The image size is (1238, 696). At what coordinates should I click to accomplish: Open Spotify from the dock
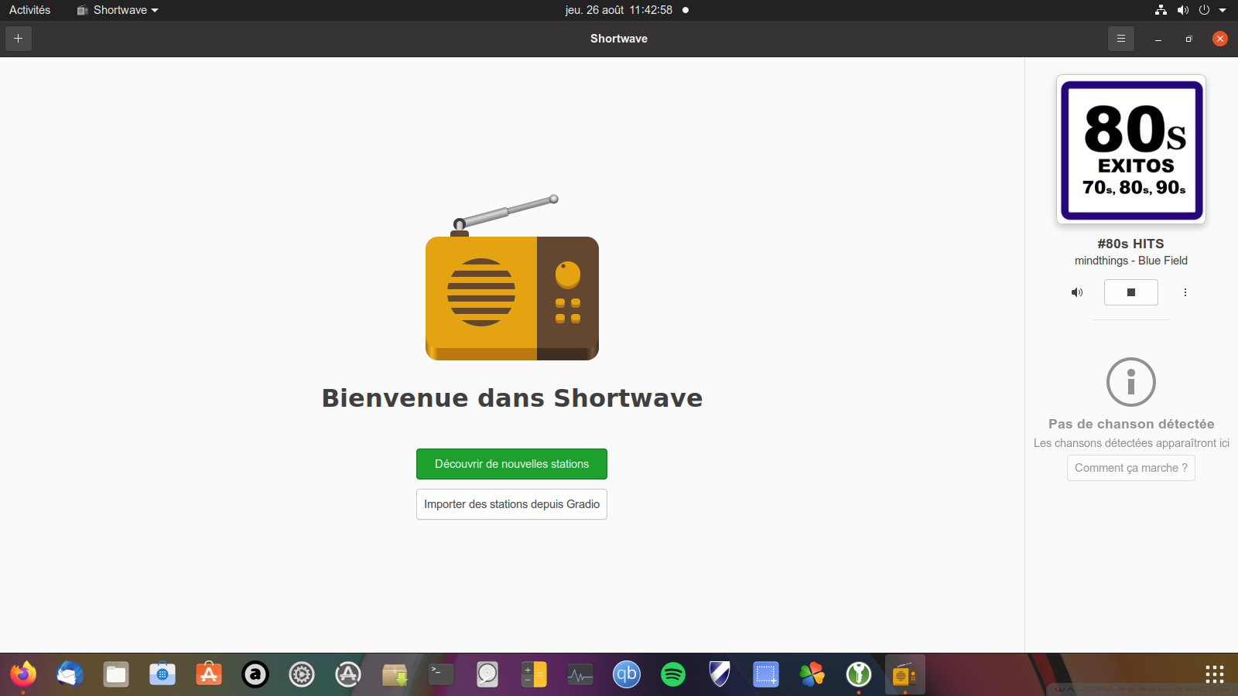(673, 674)
